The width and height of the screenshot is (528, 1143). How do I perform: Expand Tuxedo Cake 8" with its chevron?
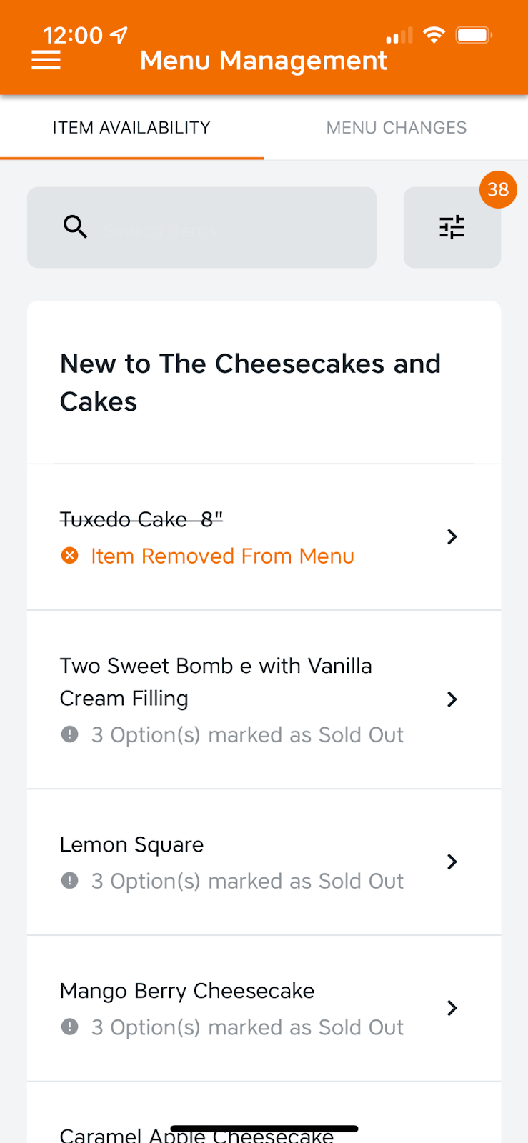[452, 536]
